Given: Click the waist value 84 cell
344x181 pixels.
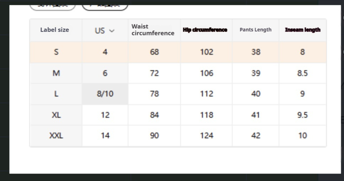Looking at the screenshot, I should click(154, 115).
